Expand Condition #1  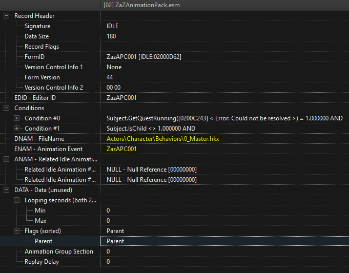click(x=16, y=129)
